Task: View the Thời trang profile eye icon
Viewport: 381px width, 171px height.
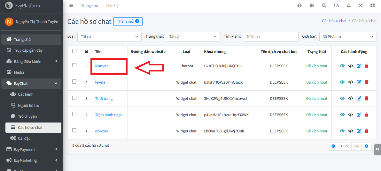Action: pos(342,99)
